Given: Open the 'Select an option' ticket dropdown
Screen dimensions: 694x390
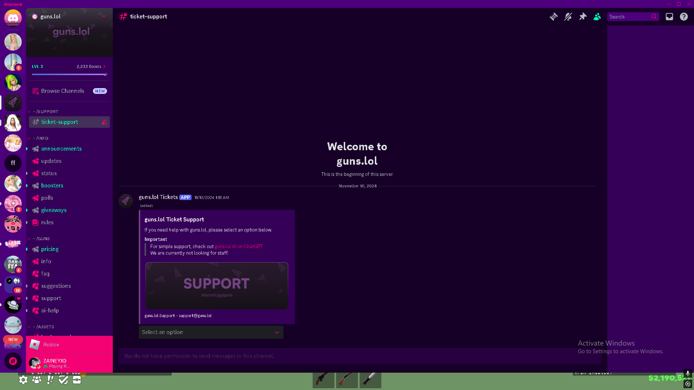Looking at the screenshot, I should click(211, 332).
